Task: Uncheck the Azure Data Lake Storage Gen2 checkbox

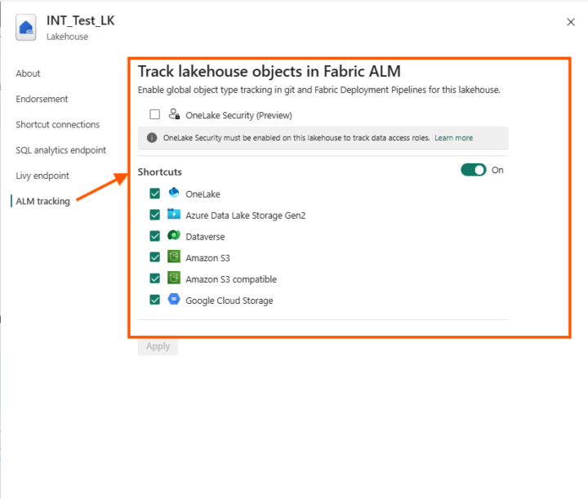Action: coord(155,215)
